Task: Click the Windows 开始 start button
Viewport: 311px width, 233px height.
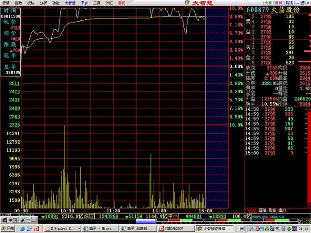Action: tap(8, 228)
